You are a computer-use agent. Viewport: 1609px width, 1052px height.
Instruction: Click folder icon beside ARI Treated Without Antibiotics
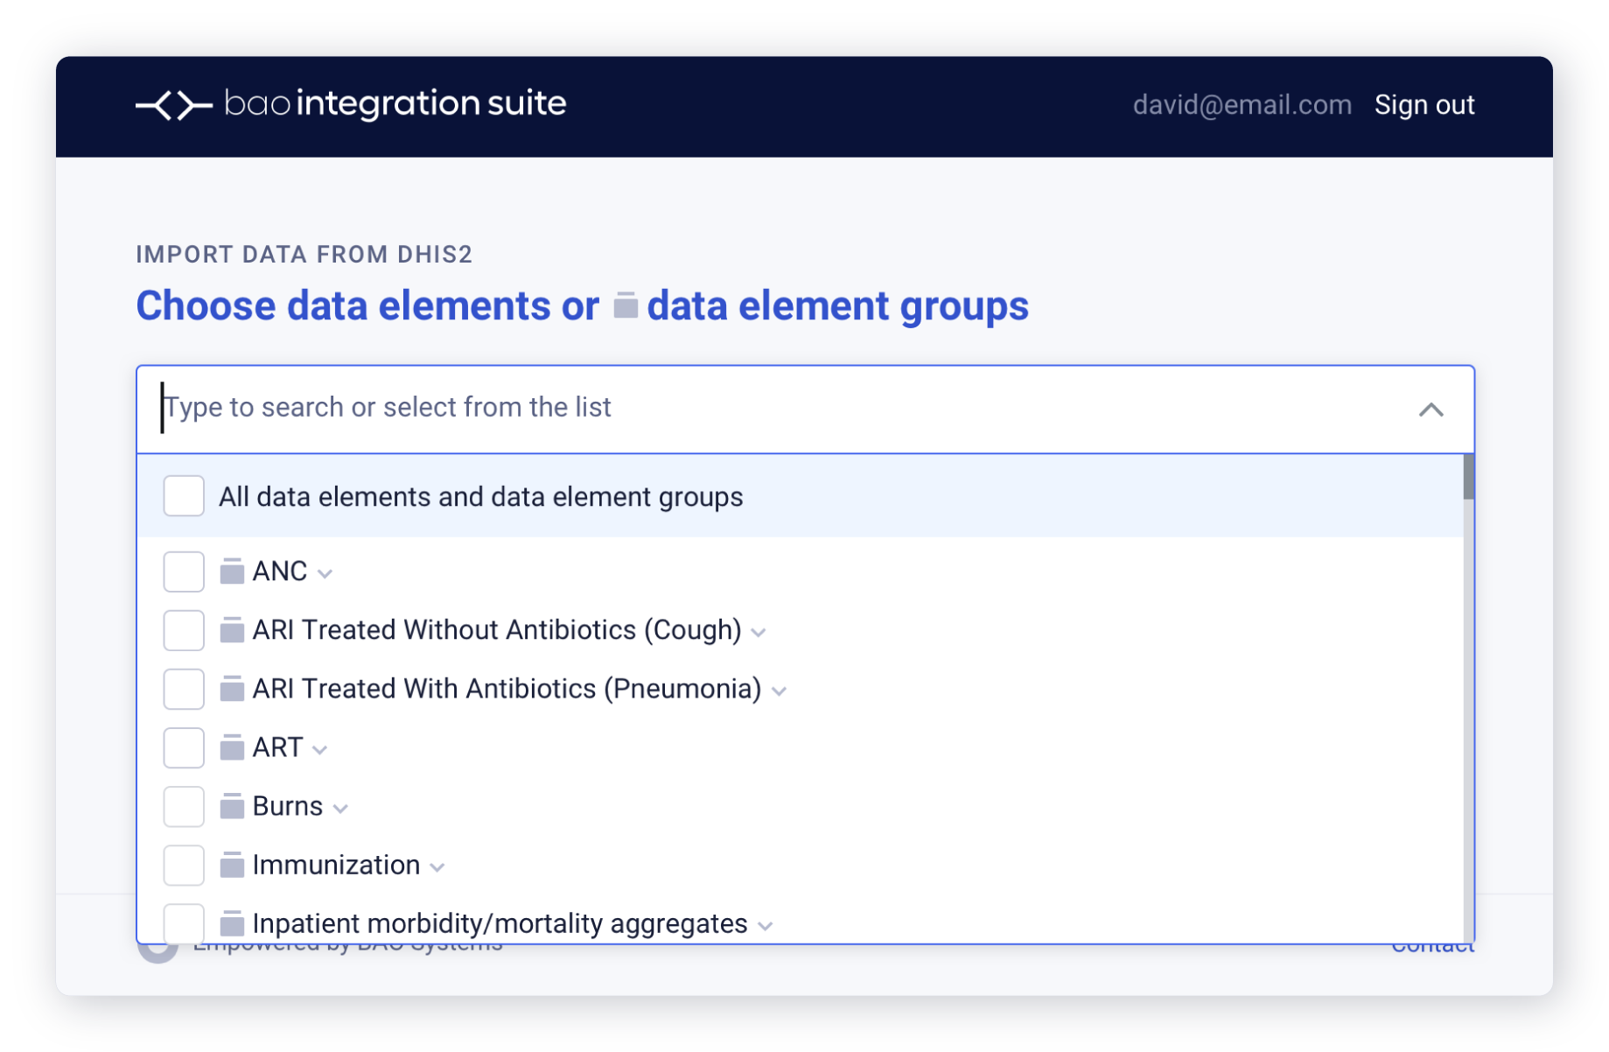[x=232, y=630]
